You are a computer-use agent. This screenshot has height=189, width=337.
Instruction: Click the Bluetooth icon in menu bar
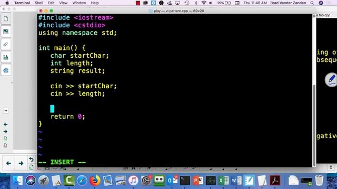196,3
